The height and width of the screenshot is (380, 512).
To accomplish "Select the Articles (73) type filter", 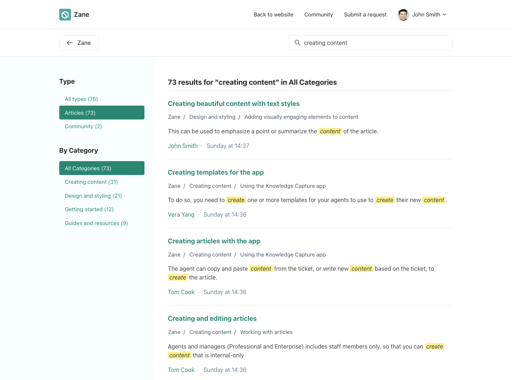I will [102, 113].
